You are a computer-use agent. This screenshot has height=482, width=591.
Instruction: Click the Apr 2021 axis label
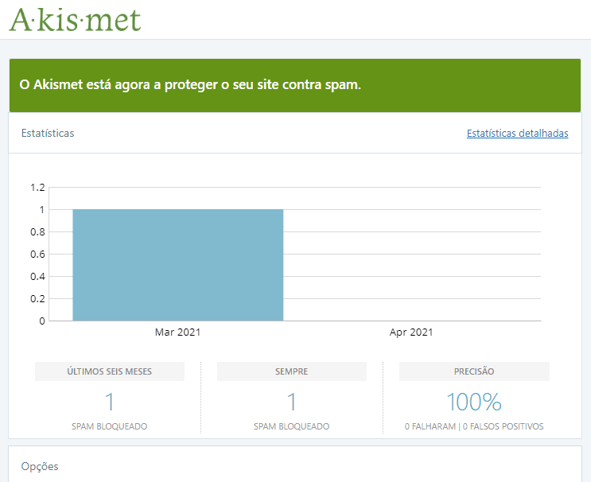tap(411, 332)
